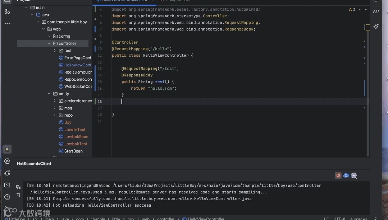Open HotSecondsClient settings gear

354,175
